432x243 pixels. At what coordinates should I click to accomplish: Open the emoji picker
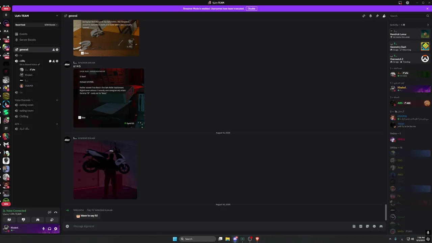[x=374, y=226]
